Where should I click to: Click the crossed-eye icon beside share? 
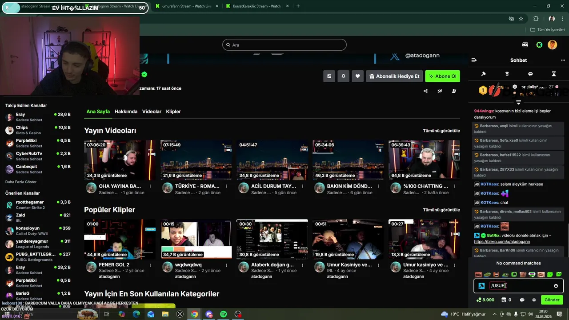pos(440,91)
